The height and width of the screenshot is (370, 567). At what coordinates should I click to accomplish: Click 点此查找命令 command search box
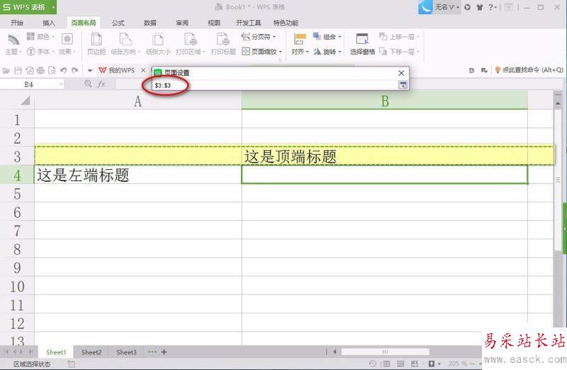(529, 70)
